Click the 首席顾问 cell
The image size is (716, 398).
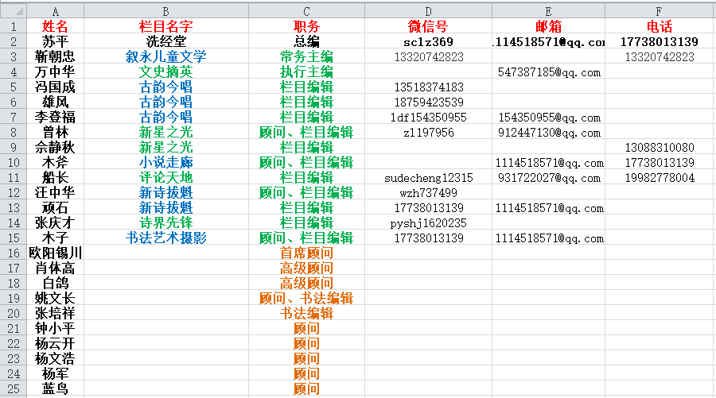[306, 253]
